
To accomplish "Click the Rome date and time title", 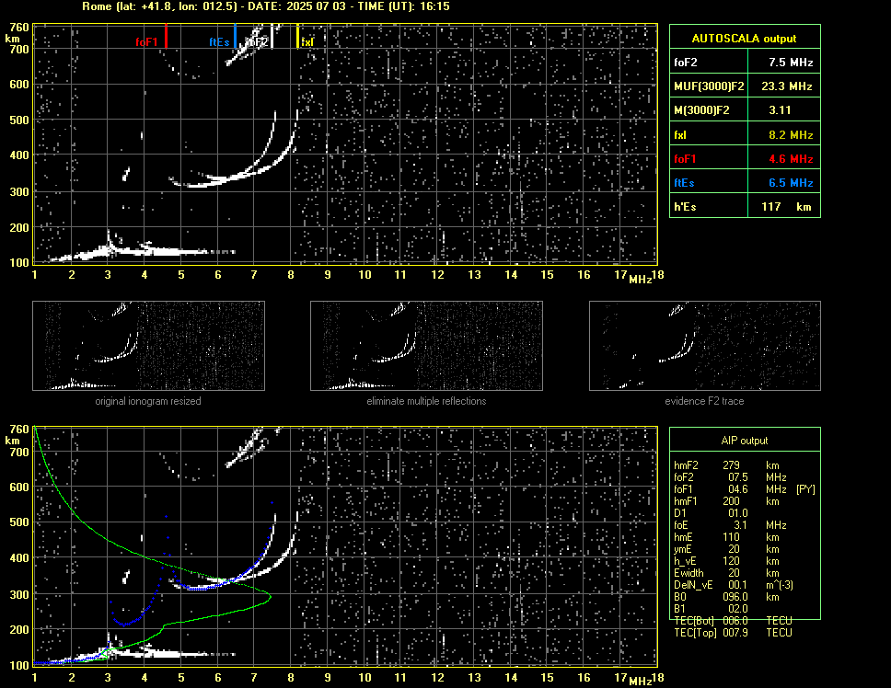I will click(266, 6).
